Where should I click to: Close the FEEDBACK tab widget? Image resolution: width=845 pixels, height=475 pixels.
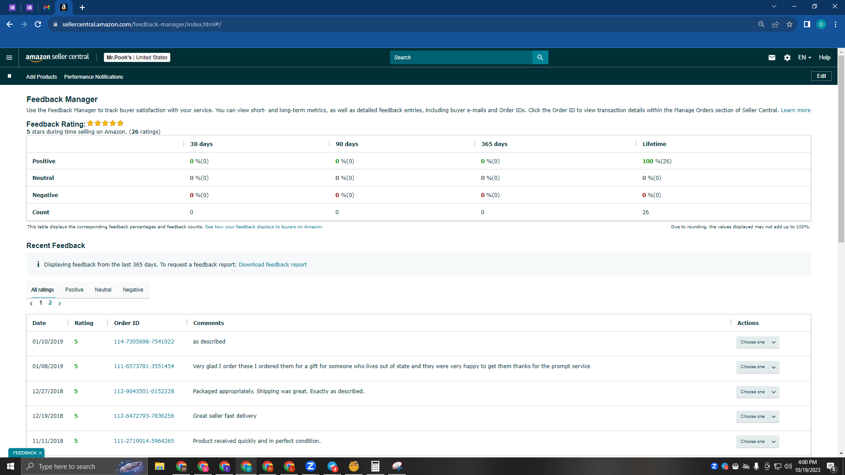[x=40, y=453]
